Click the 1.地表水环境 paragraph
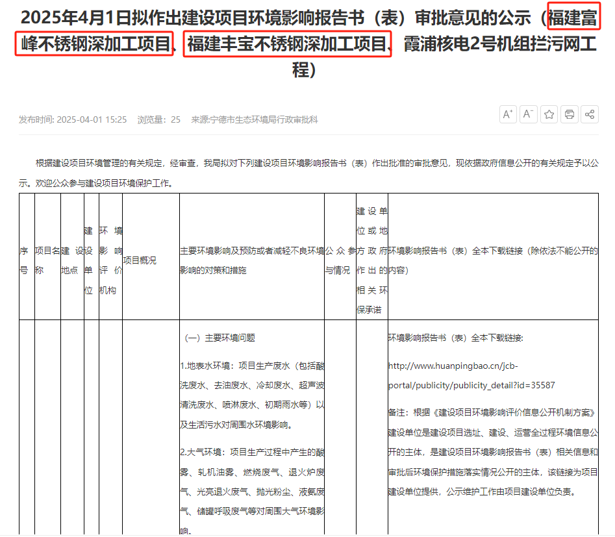 (x=252, y=395)
